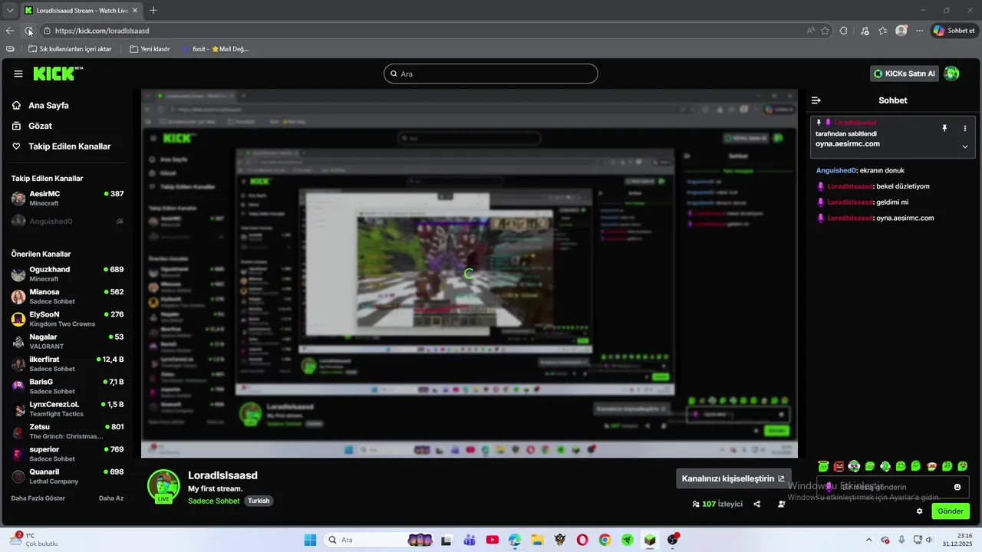Open Anguished0 offline channel
Screen dimensions: 982x552
coord(68,222)
